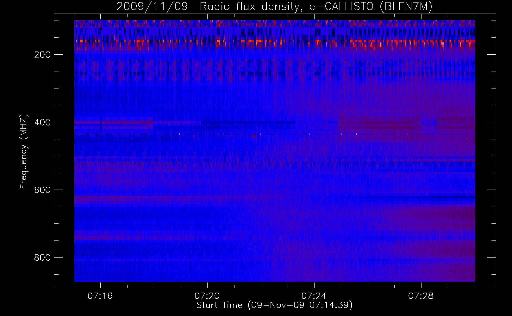Image resolution: width=512 pixels, height=316 pixels.
Task: Click the plot title "Radio flux density, e-CALLISTO (BLEN7M)"
Action: (x=316, y=7)
